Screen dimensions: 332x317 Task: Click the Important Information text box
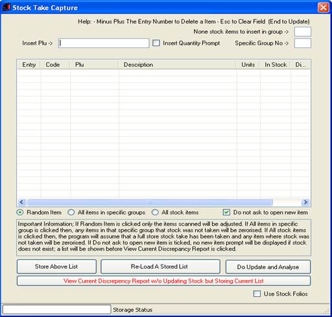[163, 237]
